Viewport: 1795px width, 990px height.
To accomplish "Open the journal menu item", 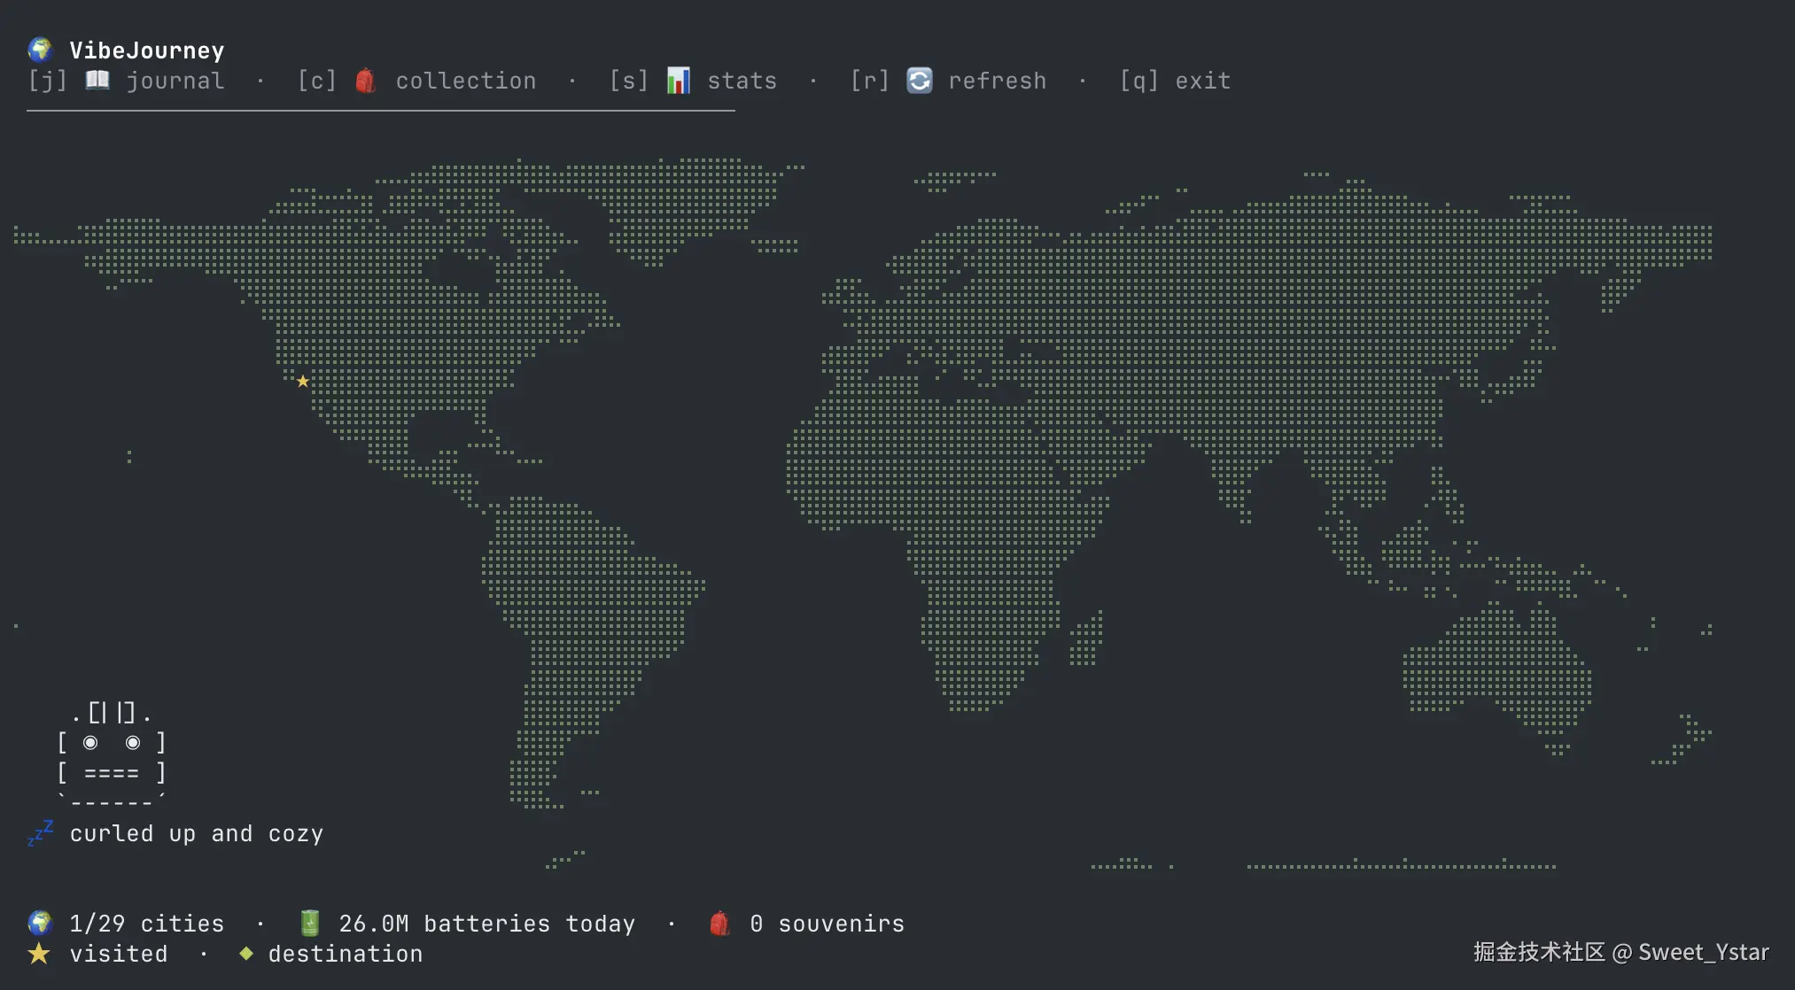I will tap(175, 81).
